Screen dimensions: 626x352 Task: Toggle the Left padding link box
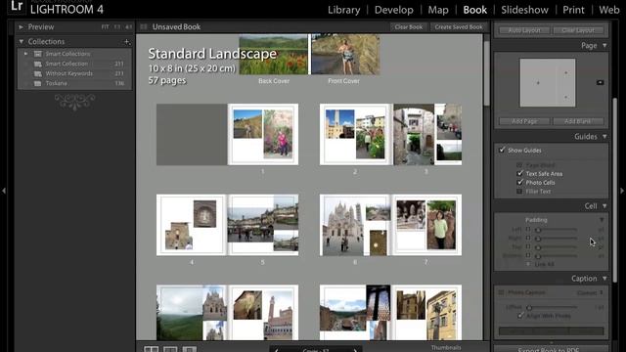528,230
